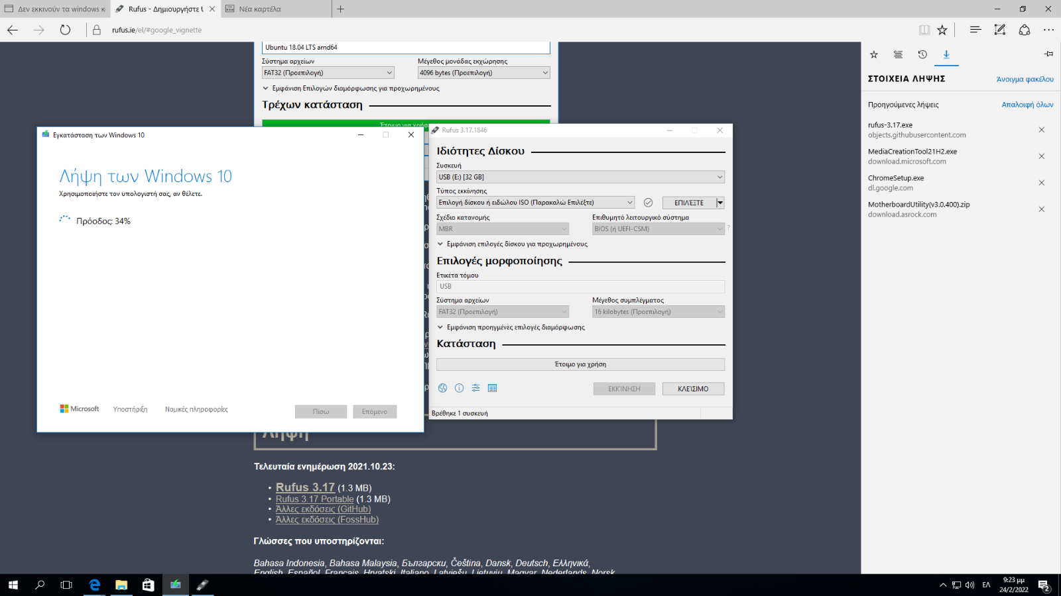The width and height of the screenshot is (1061, 596).
Task: Click Rufus volume label USB field
Action: 580,286
